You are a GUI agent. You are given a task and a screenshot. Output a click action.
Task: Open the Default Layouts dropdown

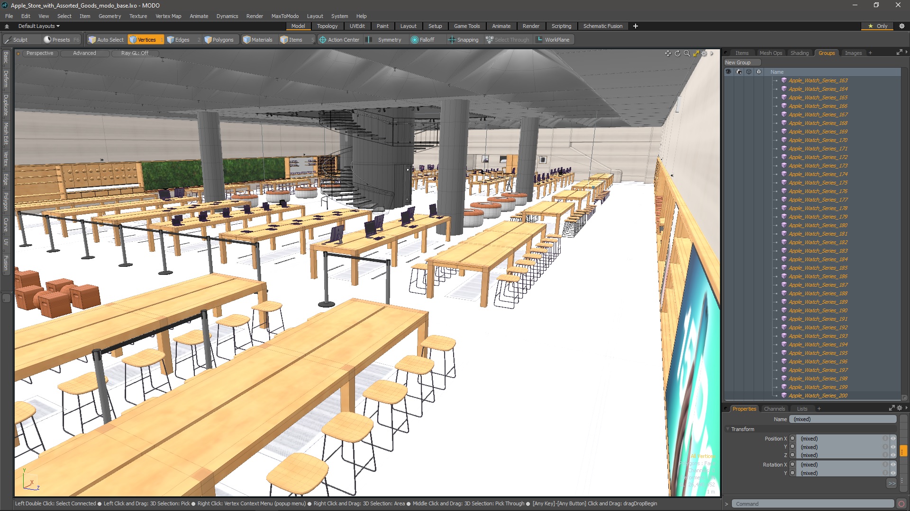pyautogui.click(x=39, y=26)
